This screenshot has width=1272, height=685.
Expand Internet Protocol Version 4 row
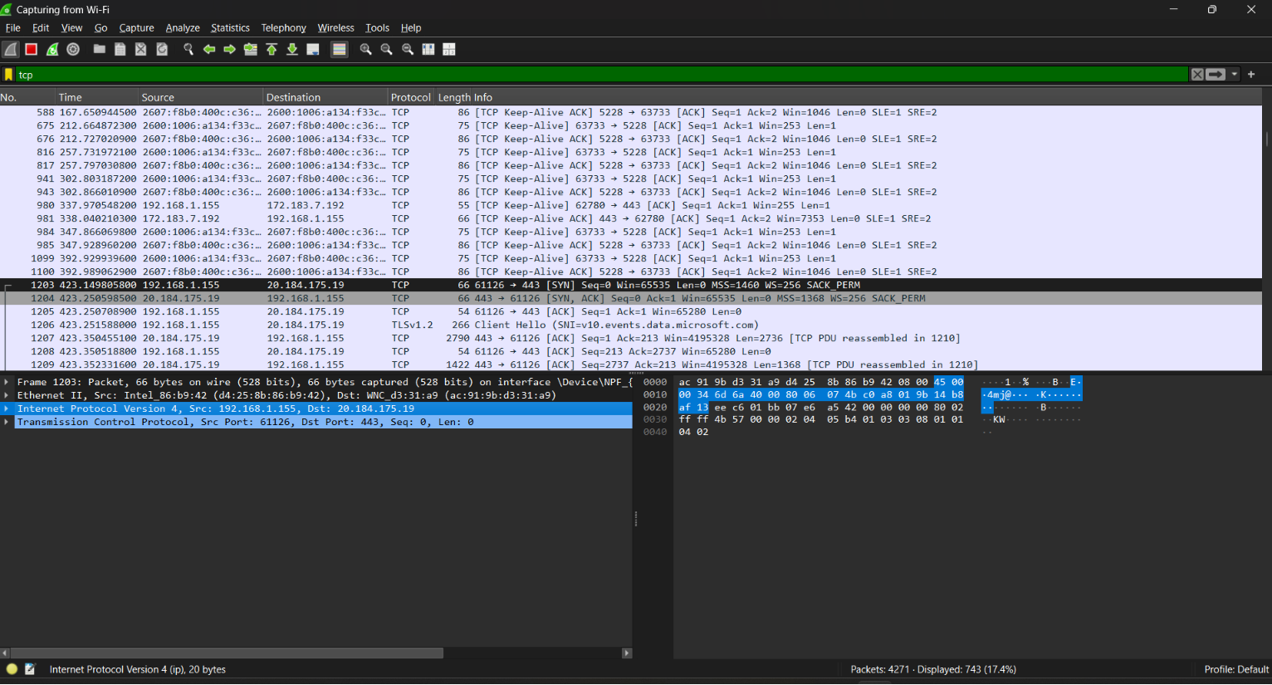[x=7, y=409]
